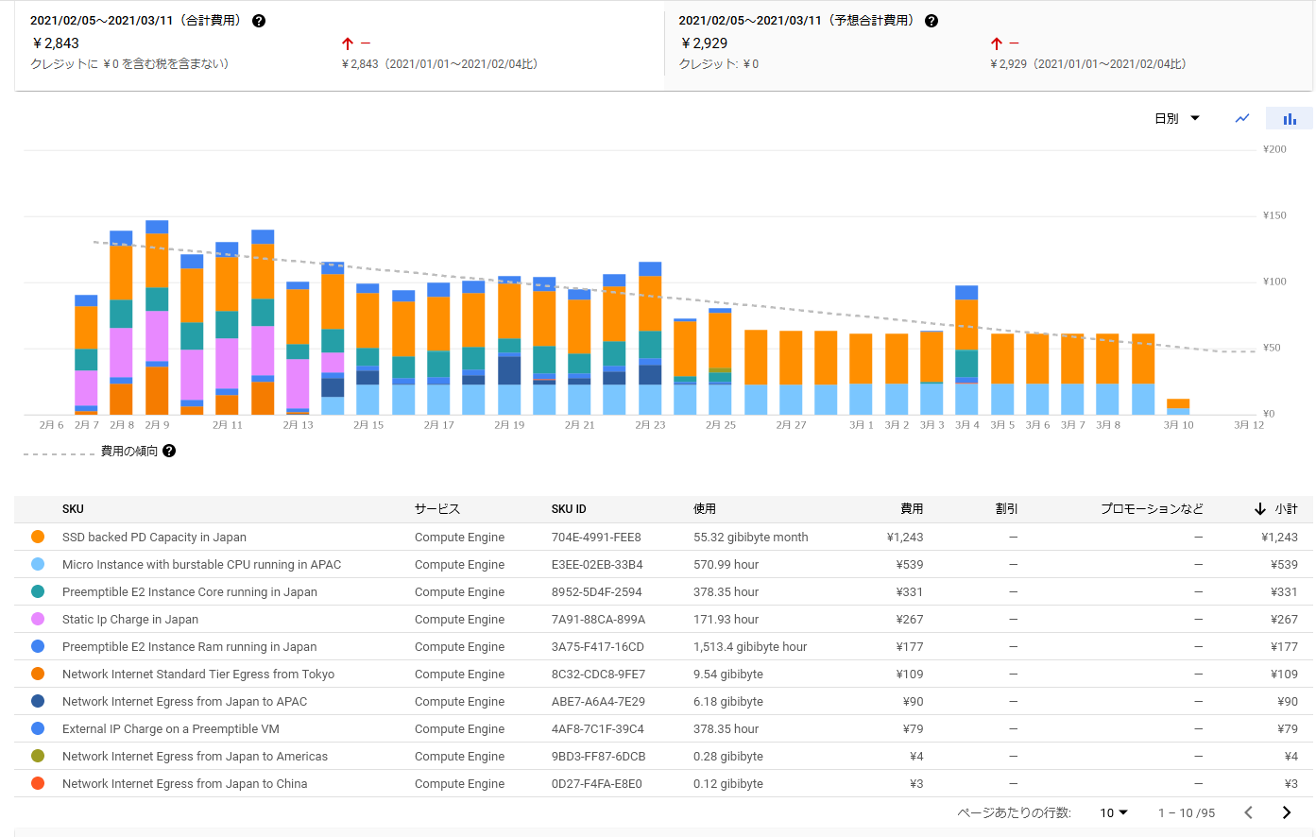Switch to line chart view

tap(1242, 118)
